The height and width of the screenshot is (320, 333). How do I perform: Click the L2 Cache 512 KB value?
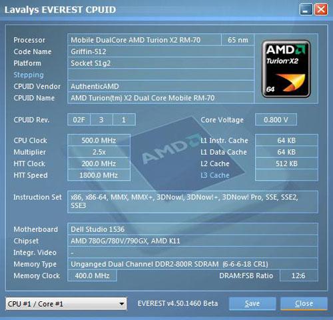pos(286,163)
